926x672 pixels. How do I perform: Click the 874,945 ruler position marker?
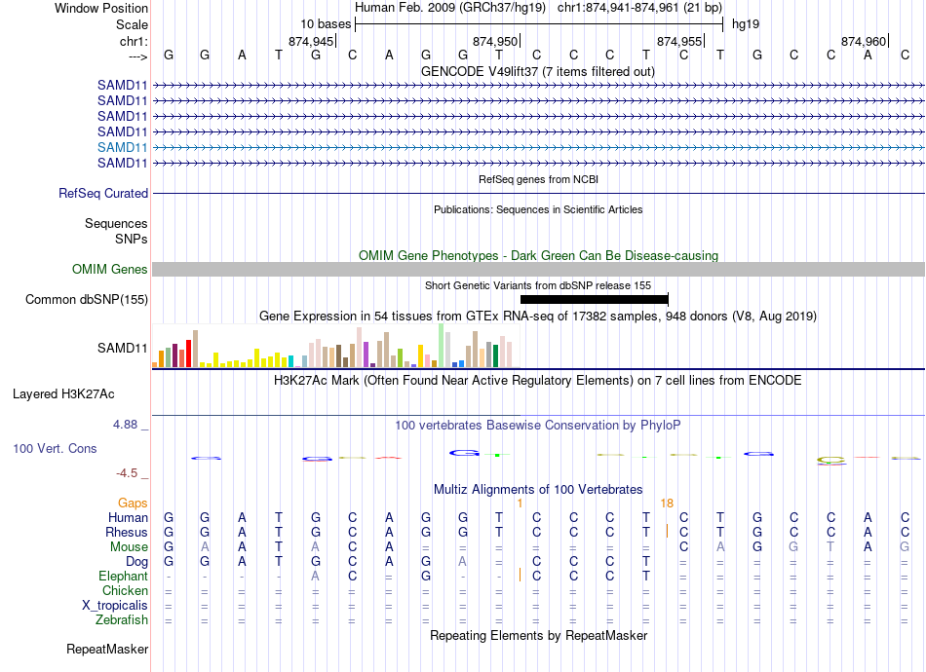(x=311, y=41)
